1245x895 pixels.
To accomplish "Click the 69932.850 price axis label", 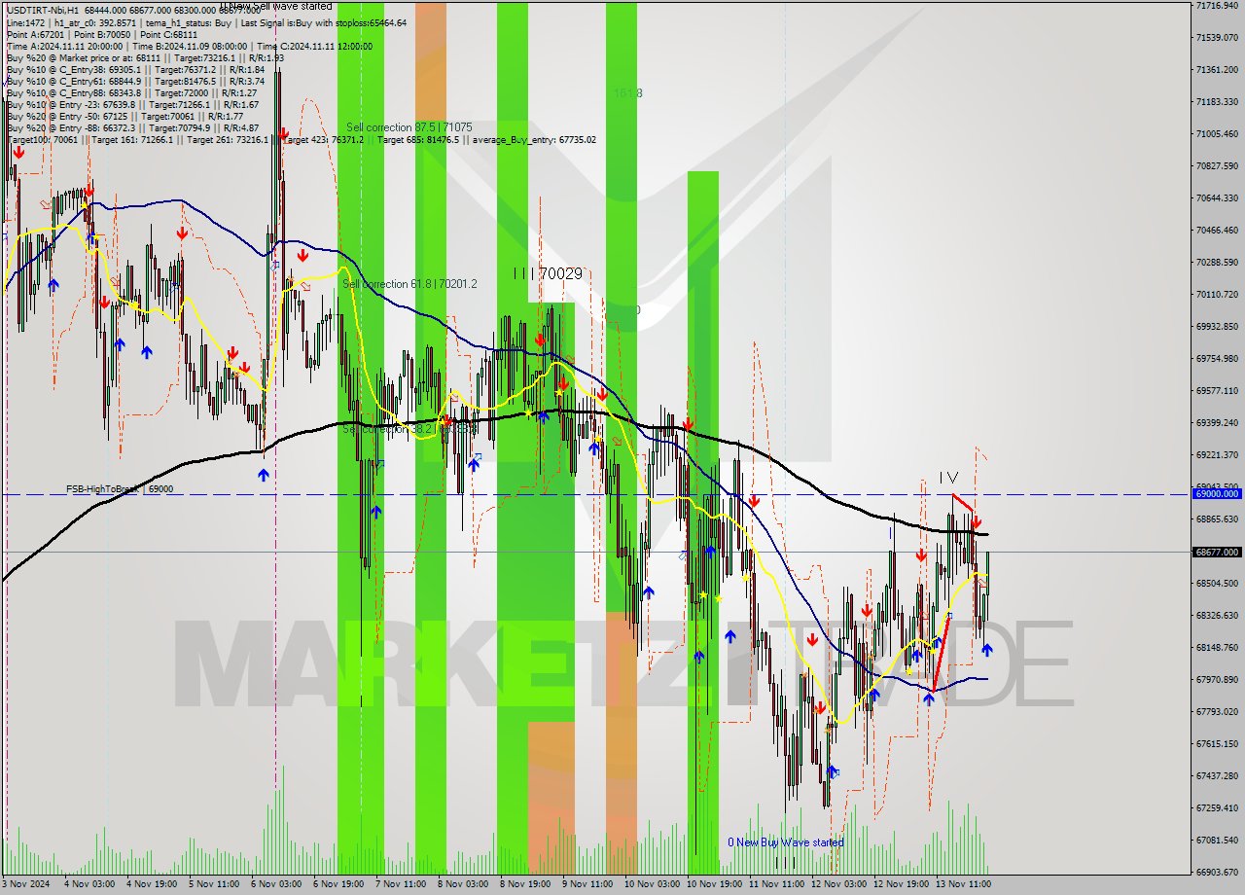I will coord(1217,327).
